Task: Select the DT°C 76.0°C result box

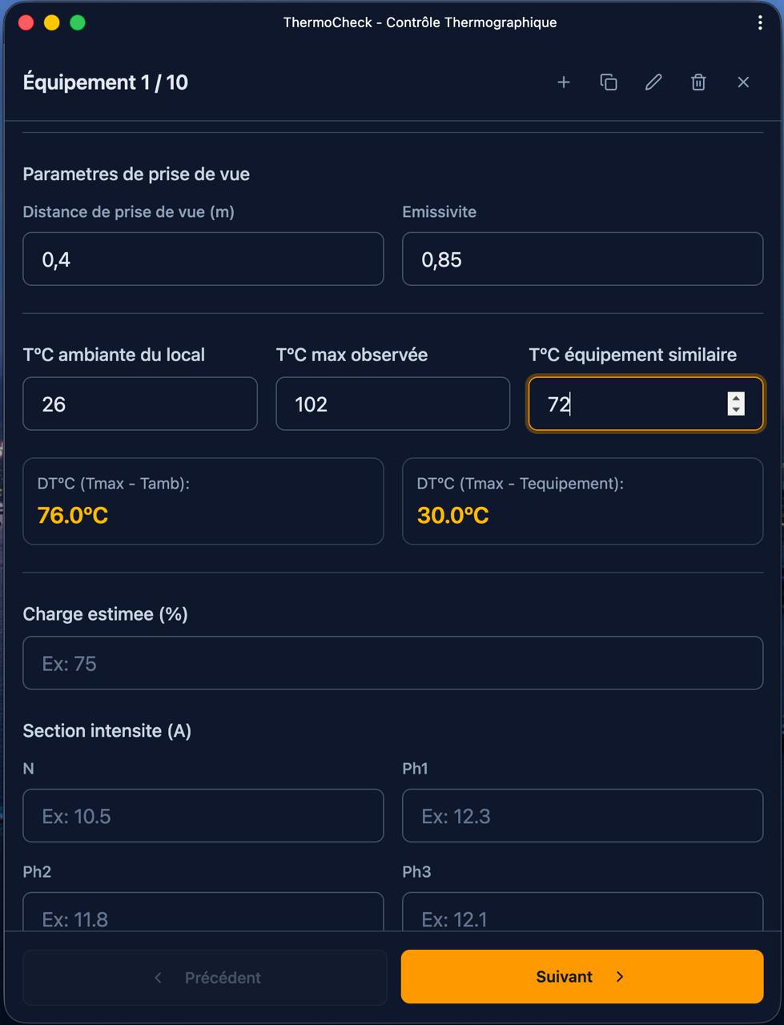Action: [203, 501]
